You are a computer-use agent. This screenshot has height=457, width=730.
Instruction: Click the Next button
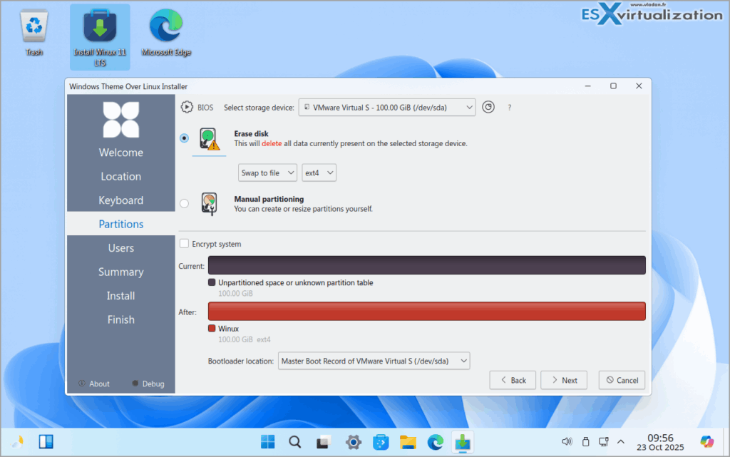click(x=563, y=380)
